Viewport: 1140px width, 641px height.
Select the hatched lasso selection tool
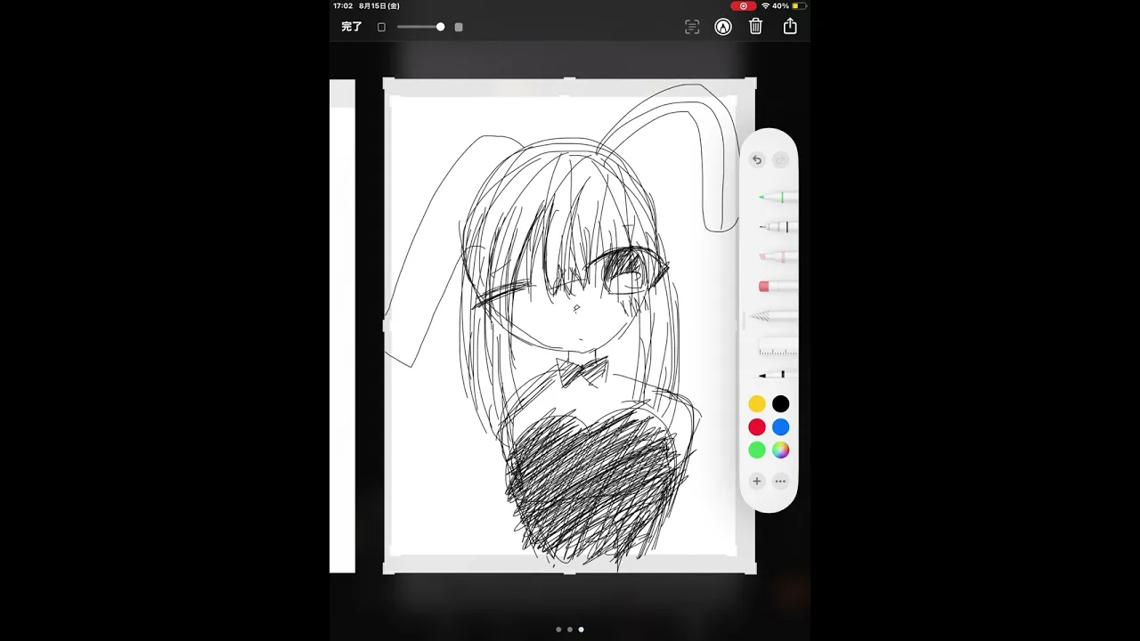(x=774, y=316)
